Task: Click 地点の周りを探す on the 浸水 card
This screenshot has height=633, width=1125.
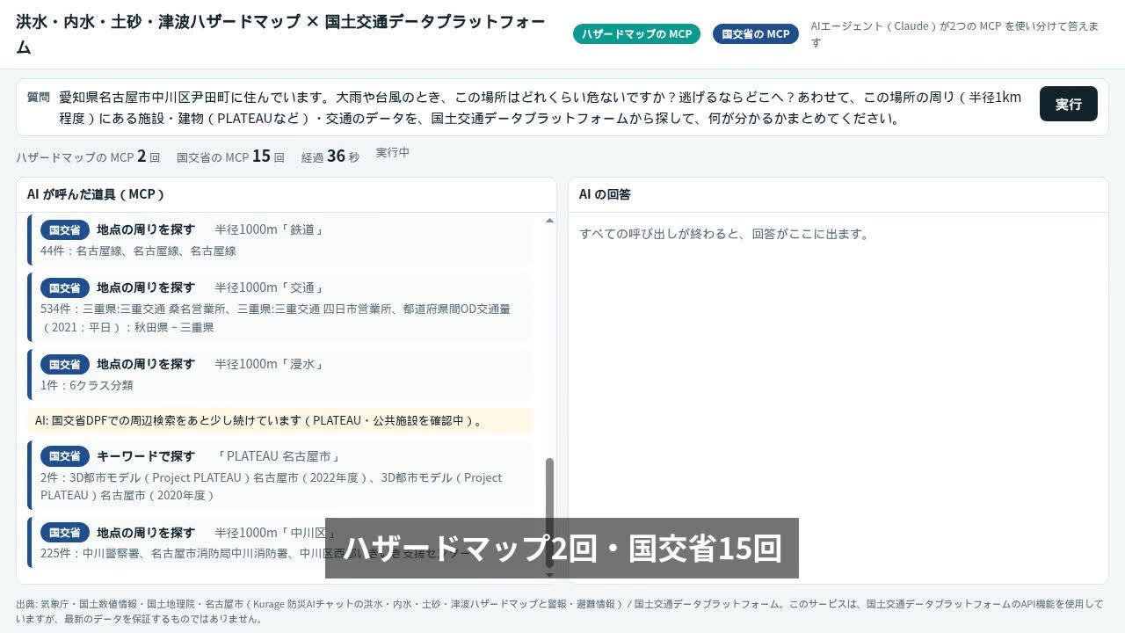Action: coord(146,364)
